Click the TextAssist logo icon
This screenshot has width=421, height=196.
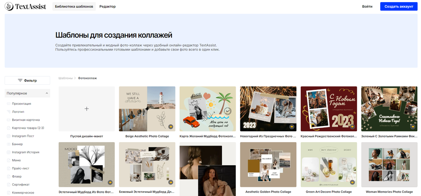[9, 6]
